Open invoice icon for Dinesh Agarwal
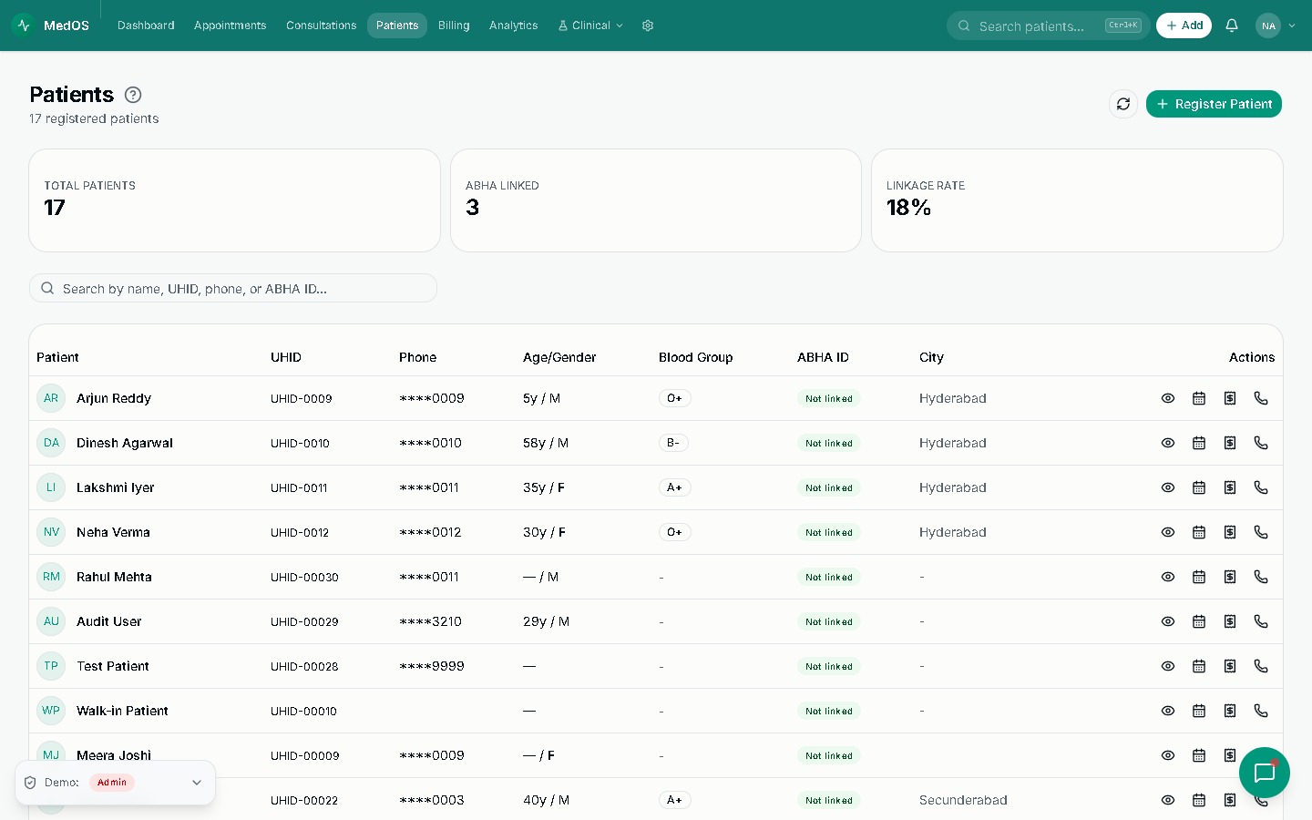The height and width of the screenshot is (820, 1312). 1230,443
